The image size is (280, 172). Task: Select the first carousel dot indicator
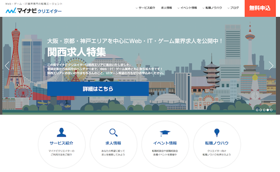(257, 110)
